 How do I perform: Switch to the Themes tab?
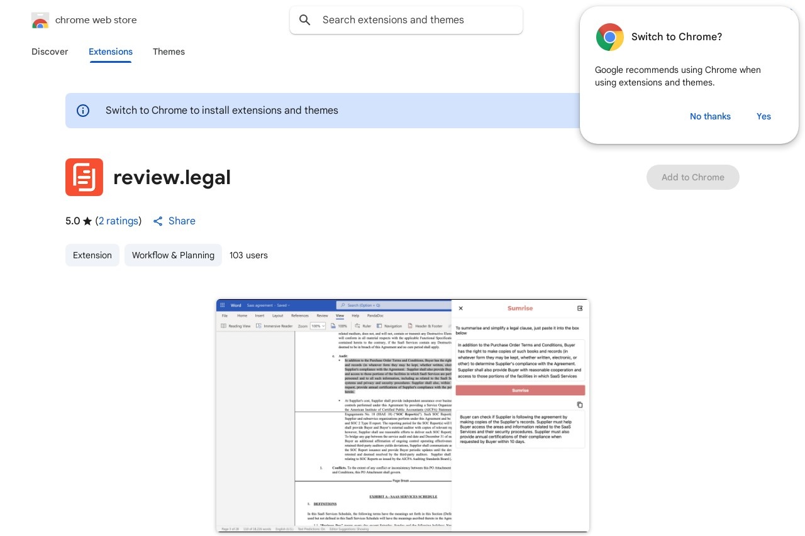169,52
